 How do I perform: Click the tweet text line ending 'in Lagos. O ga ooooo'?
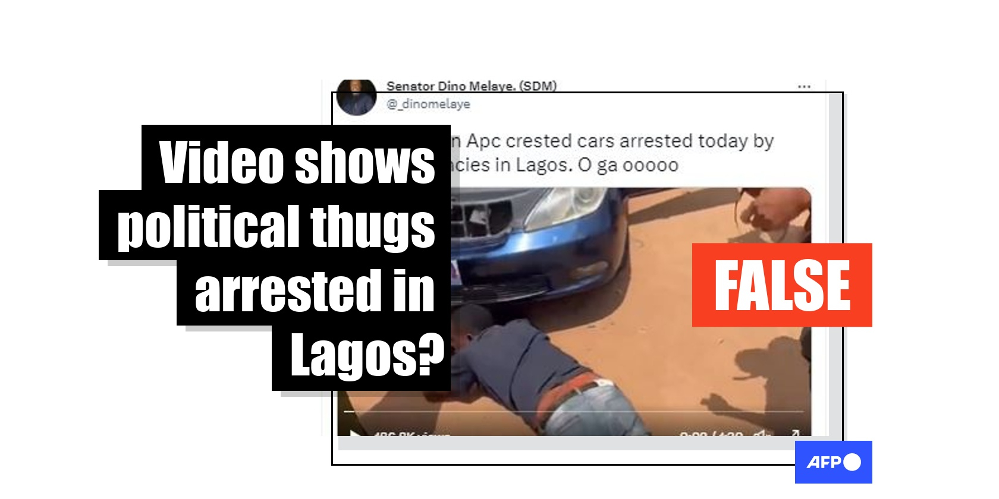(x=565, y=165)
